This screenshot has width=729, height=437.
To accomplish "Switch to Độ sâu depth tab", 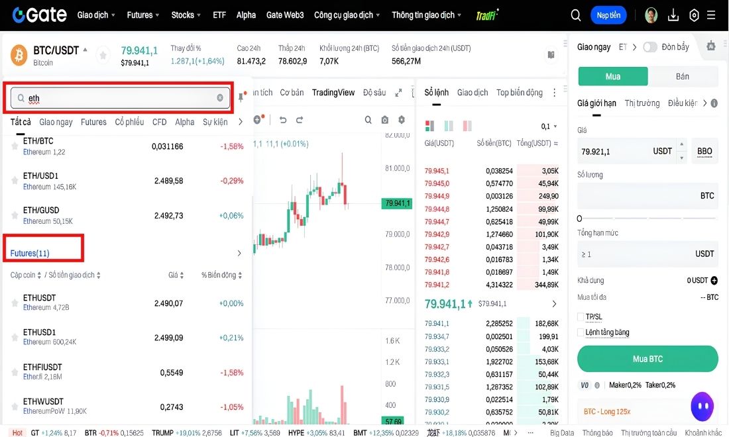I will point(374,93).
